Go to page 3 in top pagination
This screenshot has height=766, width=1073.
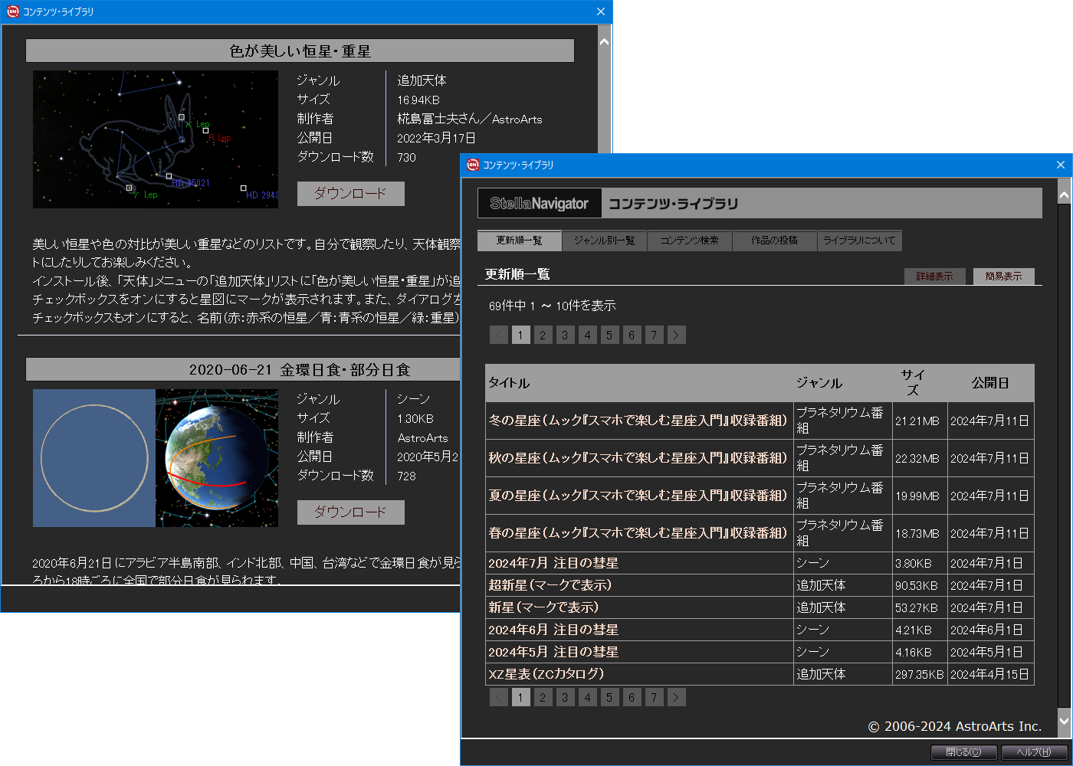click(565, 335)
